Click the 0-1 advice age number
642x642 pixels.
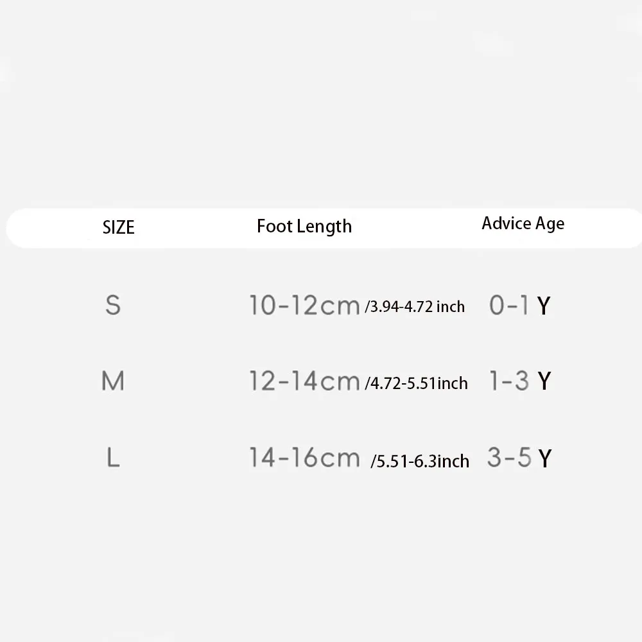pyautogui.click(x=509, y=306)
